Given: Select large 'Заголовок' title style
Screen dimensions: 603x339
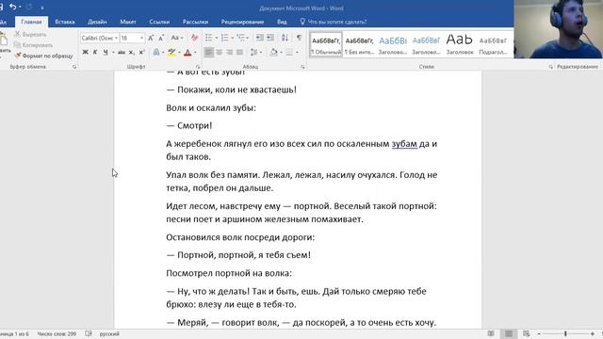Looking at the screenshot, I should pyautogui.click(x=460, y=44).
